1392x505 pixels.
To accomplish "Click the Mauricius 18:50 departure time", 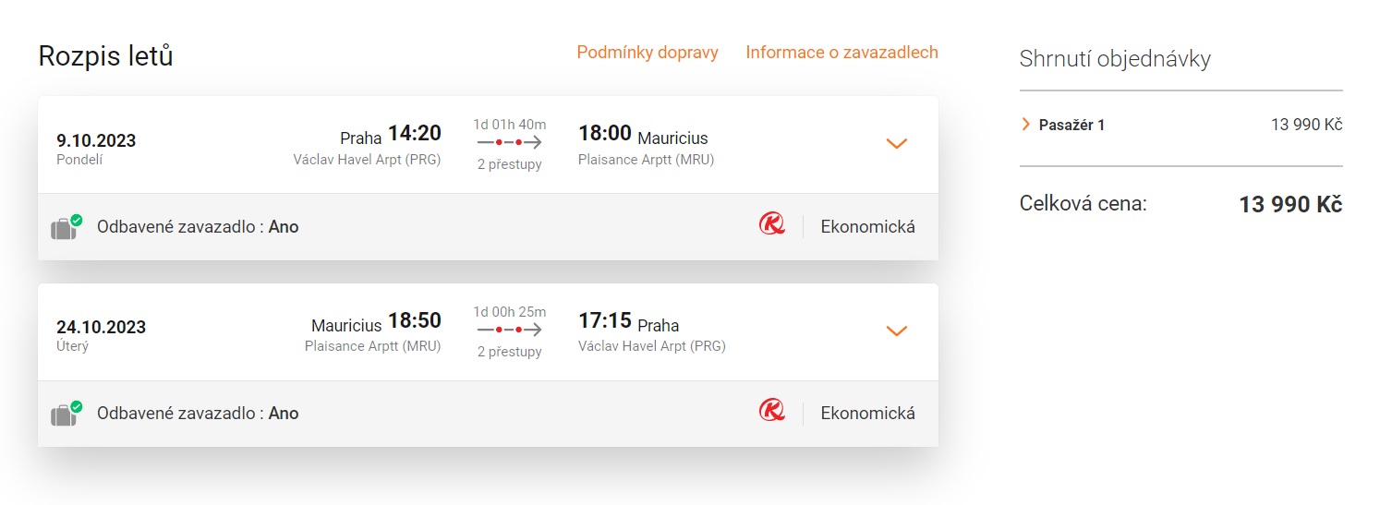I will click(x=376, y=322).
